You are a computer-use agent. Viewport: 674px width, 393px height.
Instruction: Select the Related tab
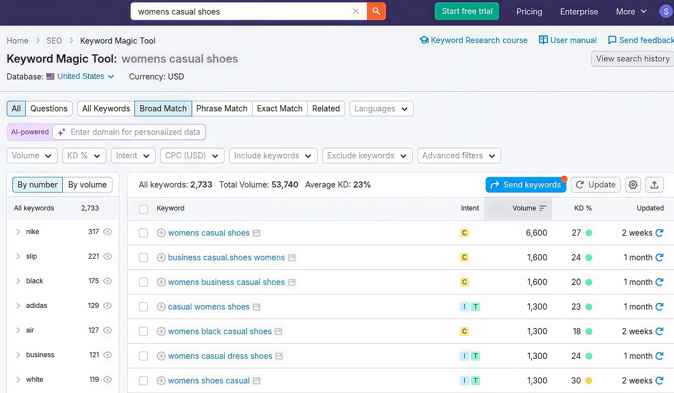[x=326, y=109]
